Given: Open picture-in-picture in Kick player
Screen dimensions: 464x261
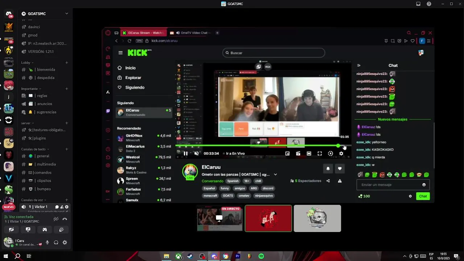Looking at the screenshot, I should pos(287,153).
